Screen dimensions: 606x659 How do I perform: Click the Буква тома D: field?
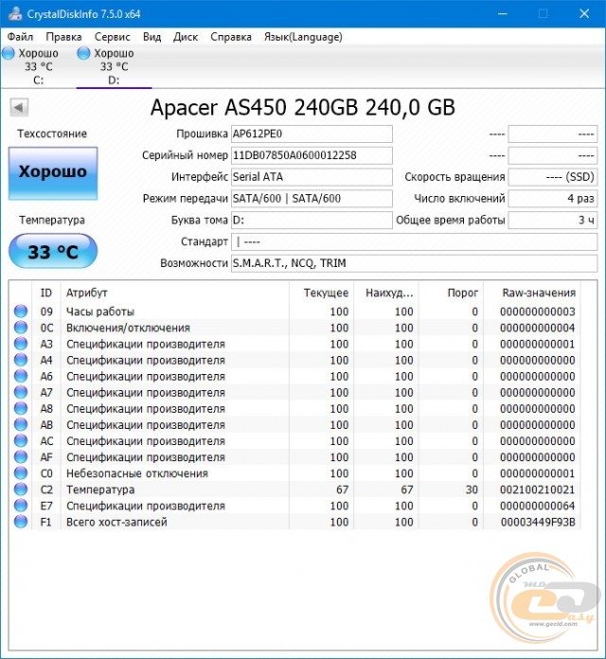tap(312, 221)
